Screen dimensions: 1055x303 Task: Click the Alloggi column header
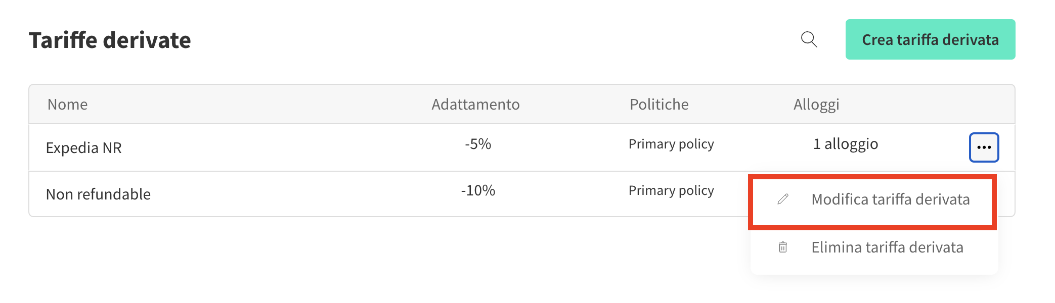point(816,105)
